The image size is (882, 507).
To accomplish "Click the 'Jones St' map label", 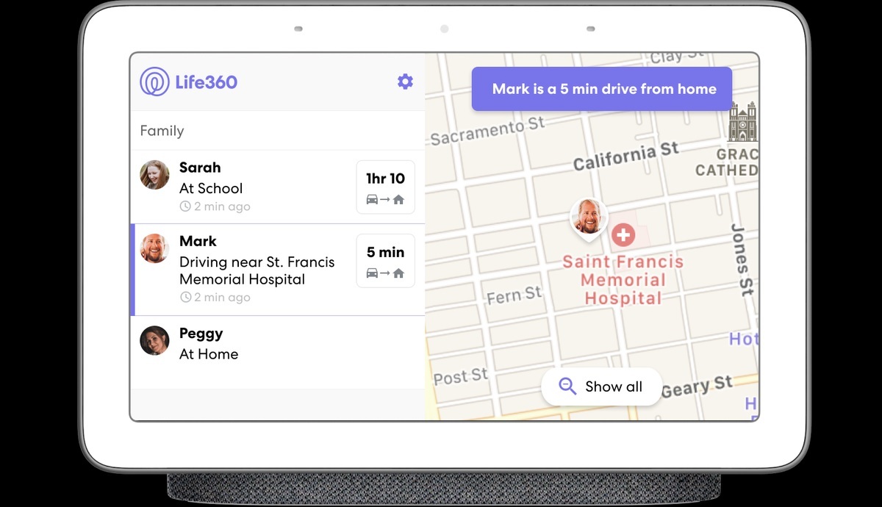I will [743, 260].
